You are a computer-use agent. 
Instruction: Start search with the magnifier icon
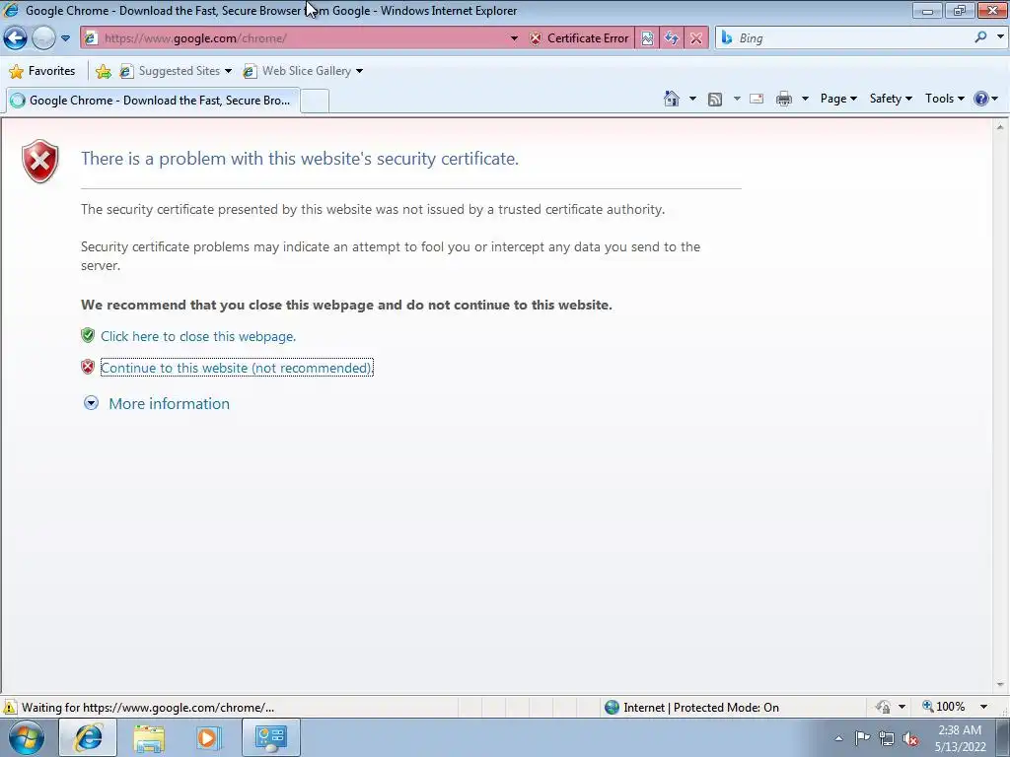click(980, 37)
